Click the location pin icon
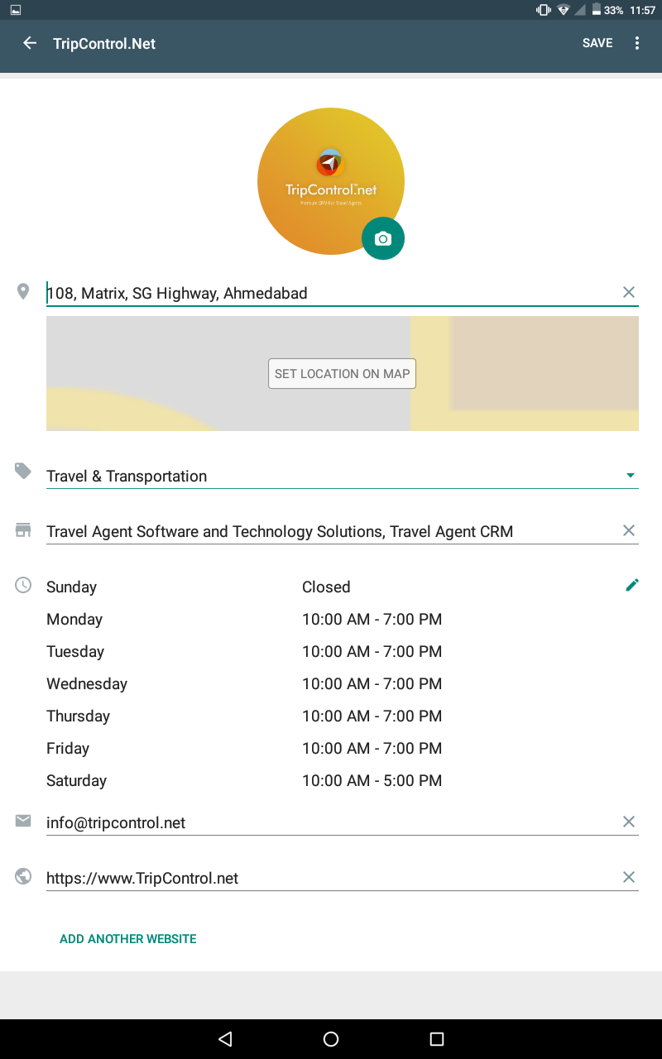 point(23,291)
